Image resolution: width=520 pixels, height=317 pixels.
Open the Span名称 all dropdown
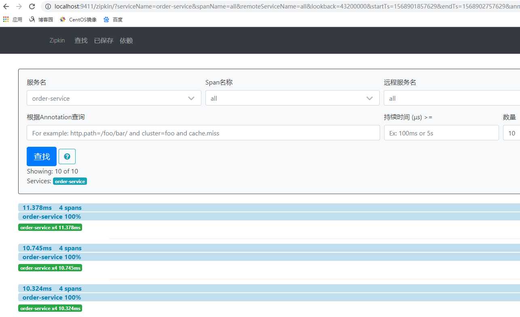pos(292,98)
